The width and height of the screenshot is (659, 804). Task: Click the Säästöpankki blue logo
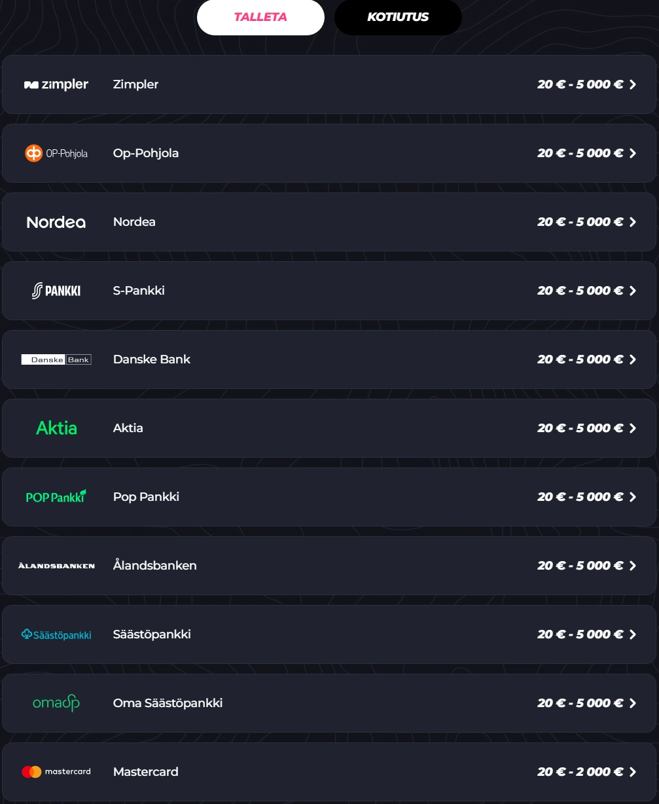(56, 634)
